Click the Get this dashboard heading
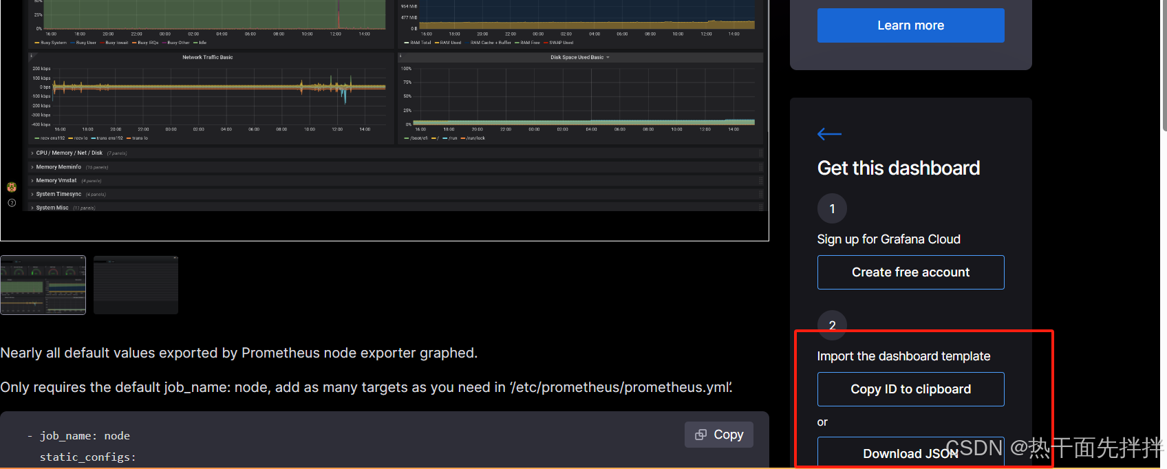The height and width of the screenshot is (469, 1167). click(899, 168)
